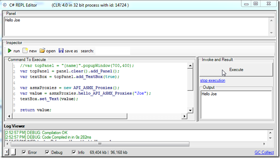Screen dimensions: 280x158
Task: Click the 'Hello Joe' text in the Panel box
Action: pos(12,20)
